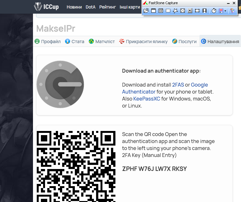
Task: Capture freehand region in FastStone
Action: point(175,10)
